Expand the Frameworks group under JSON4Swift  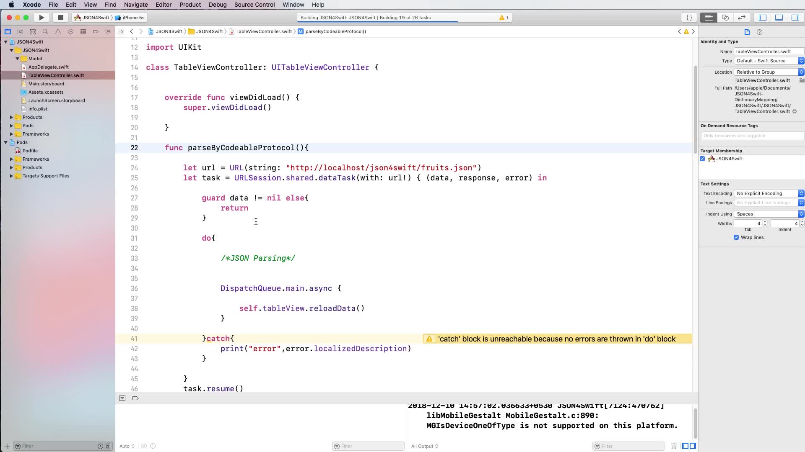click(12, 134)
